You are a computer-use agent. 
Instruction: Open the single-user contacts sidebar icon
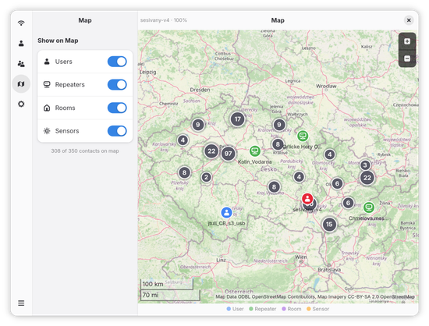tap(21, 43)
